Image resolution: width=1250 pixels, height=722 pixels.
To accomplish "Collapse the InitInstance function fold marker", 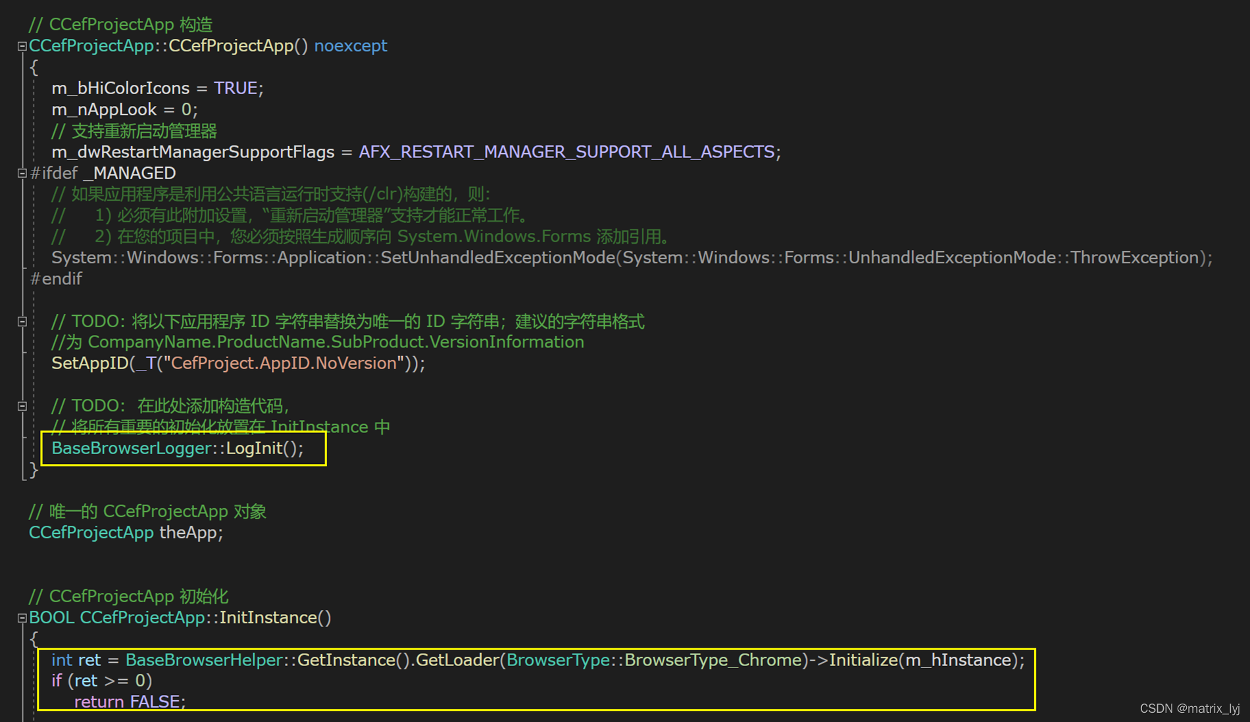I will click(x=22, y=618).
